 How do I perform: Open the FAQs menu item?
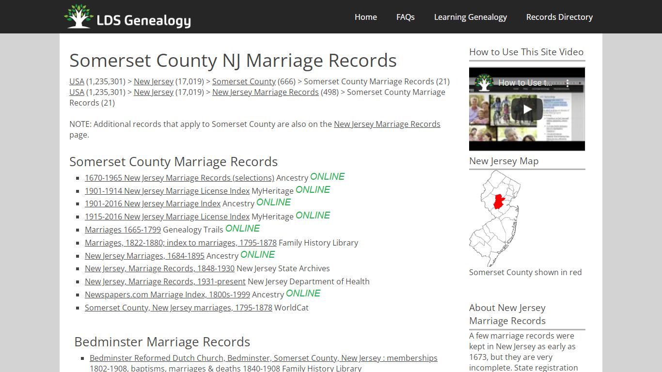pyautogui.click(x=406, y=17)
